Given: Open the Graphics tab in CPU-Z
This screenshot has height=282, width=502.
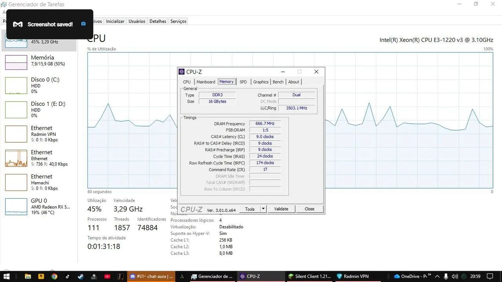Looking at the screenshot, I should (x=261, y=82).
